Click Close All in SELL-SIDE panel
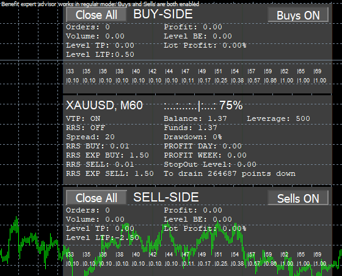Screen dimensions: 342x276 tap(96, 198)
